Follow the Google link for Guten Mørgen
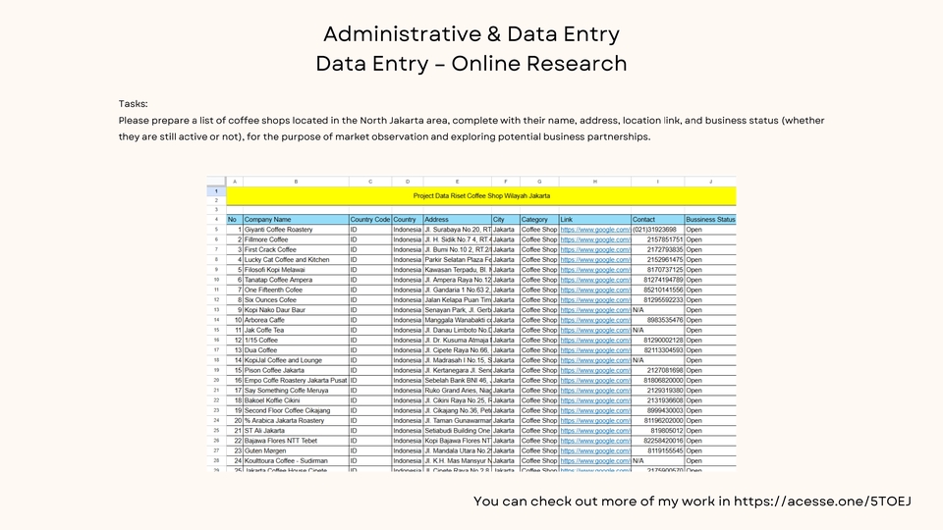This screenshot has height=530, width=943. pyautogui.click(x=594, y=450)
